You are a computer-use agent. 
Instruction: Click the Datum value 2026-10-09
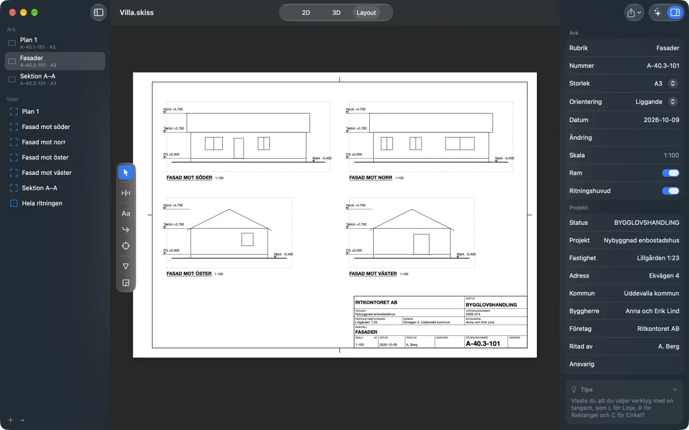(x=661, y=120)
